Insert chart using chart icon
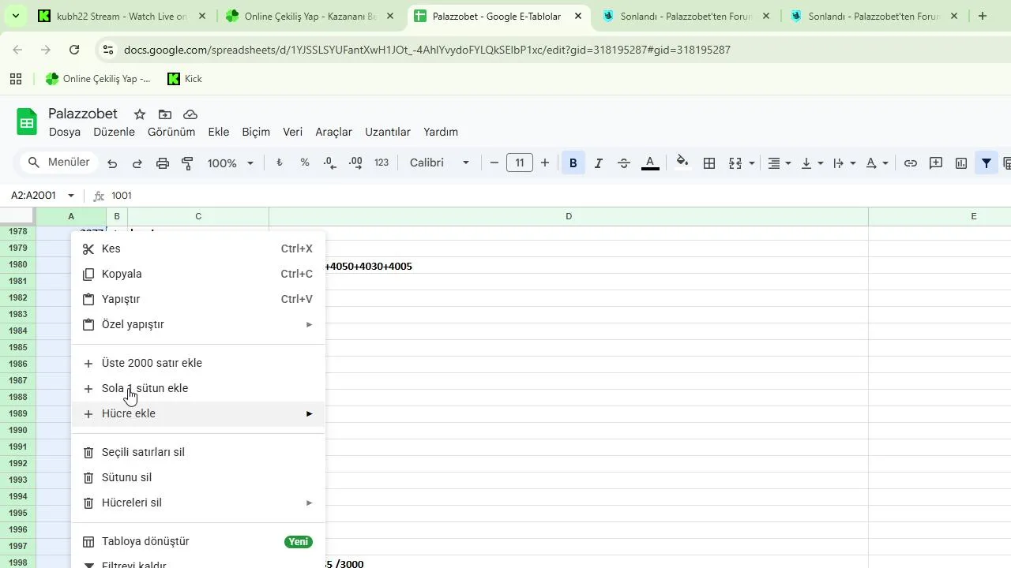Image resolution: width=1011 pixels, height=568 pixels. [x=961, y=163]
